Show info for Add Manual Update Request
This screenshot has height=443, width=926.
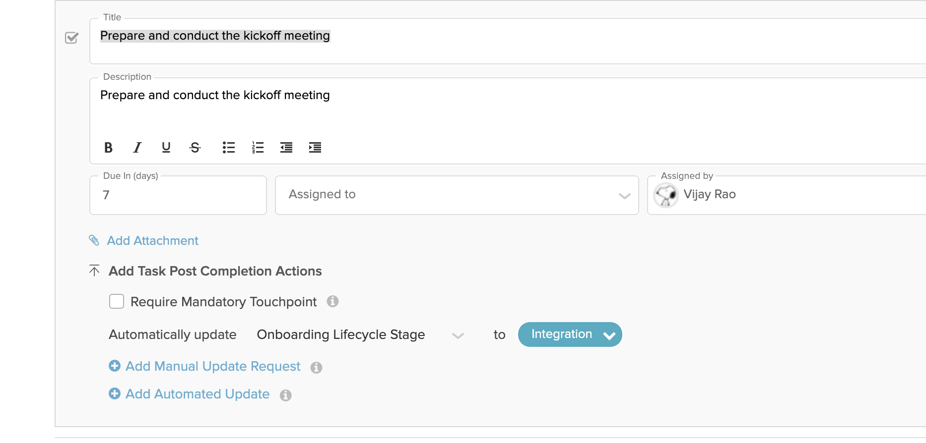316,367
